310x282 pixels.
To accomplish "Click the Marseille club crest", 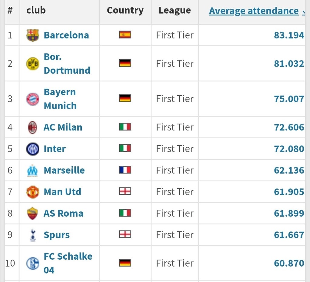I will coord(33,170).
